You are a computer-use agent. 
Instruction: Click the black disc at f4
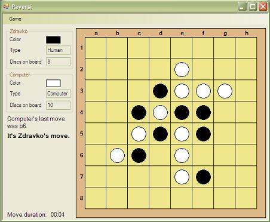click(203, 112)
